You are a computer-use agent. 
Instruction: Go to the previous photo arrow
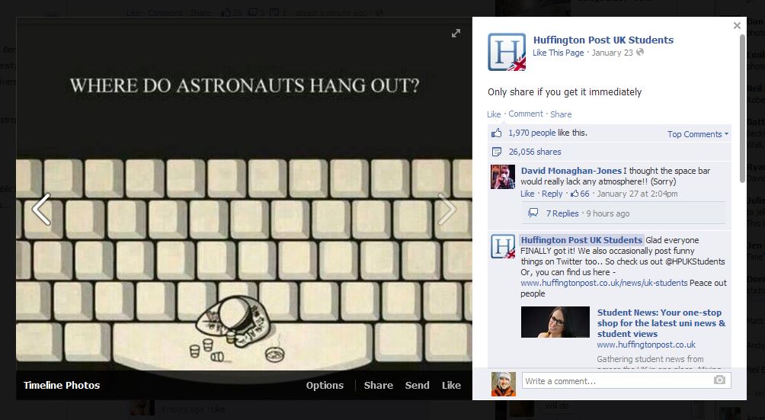[x=41, y=210]
